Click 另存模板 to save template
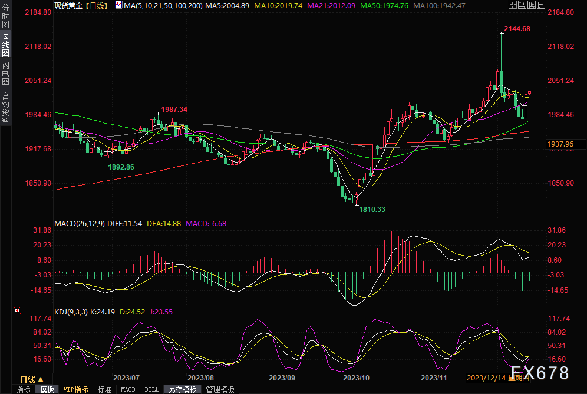 coord(182,389)
